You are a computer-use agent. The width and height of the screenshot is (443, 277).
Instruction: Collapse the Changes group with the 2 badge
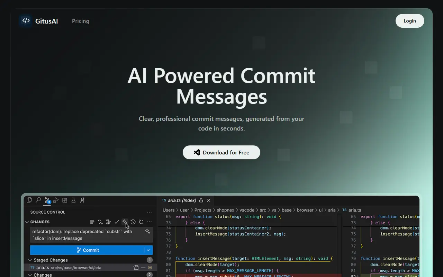pos(30,275)
